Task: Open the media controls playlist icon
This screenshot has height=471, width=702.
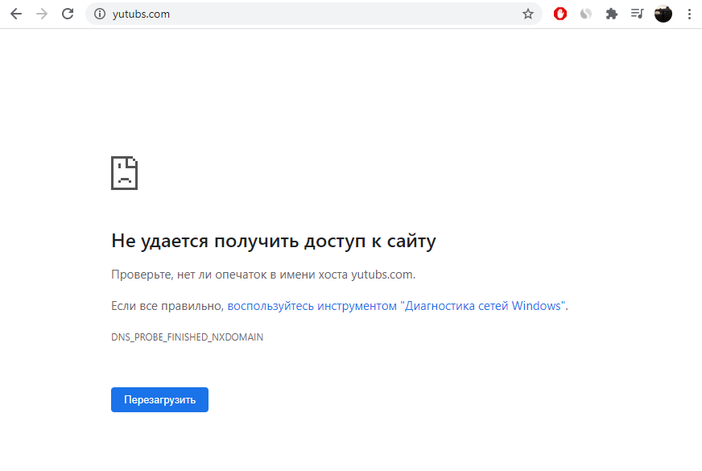Action: (x=638, y=14)
